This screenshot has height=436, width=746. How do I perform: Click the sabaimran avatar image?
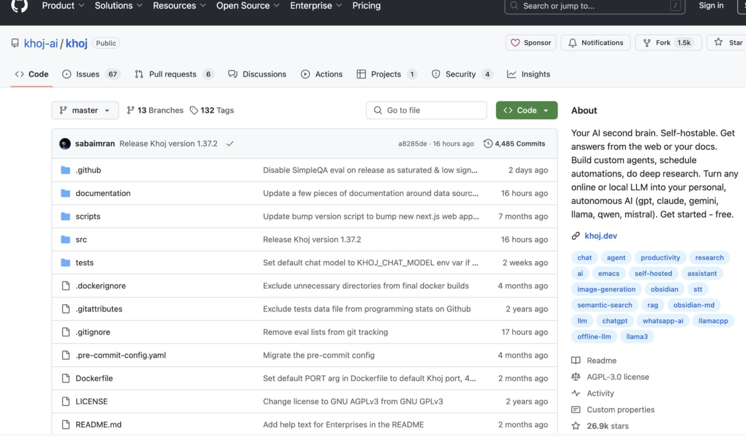65,143
